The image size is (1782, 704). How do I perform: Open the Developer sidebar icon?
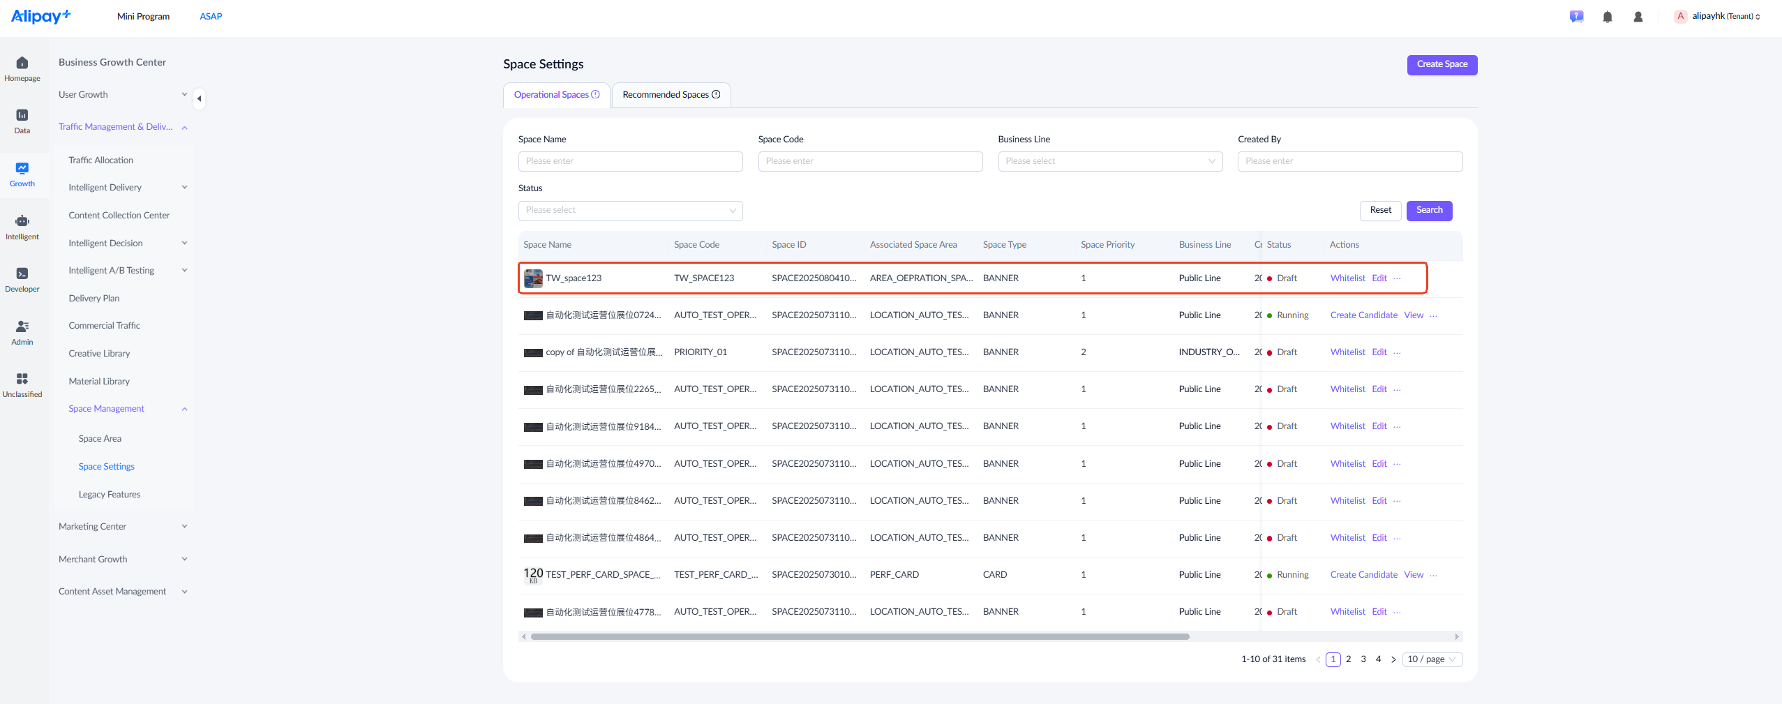click(x=22, y=274)
